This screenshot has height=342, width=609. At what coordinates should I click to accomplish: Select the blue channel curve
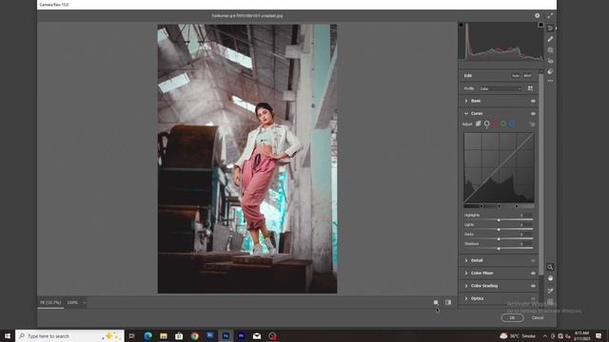pos(512,123)
